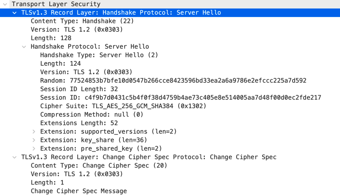Select the Handshake Type: Server Hello (2) row

pyautogui.click(x=170, y=55)
